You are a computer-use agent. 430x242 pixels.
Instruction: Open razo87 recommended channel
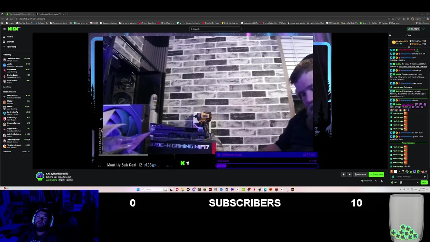coord(16,107)
